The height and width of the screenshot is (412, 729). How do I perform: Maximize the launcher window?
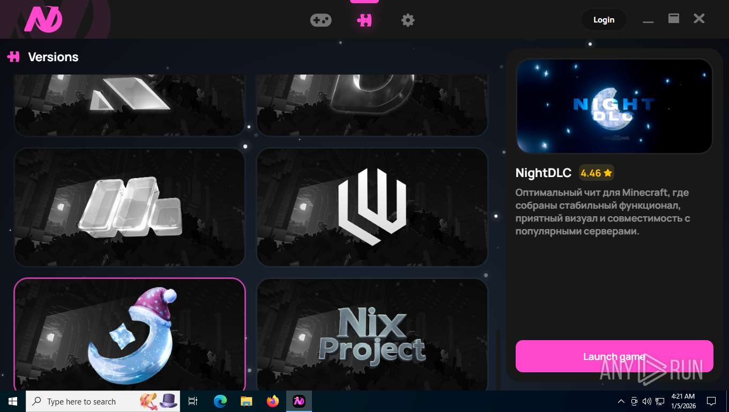(674, 19)
